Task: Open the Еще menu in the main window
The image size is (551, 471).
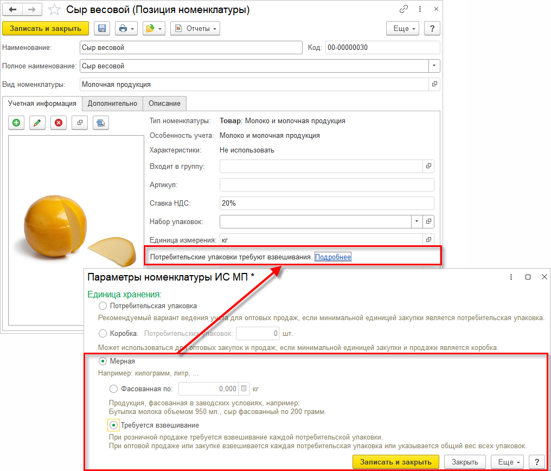Action: tap(403, 28)
